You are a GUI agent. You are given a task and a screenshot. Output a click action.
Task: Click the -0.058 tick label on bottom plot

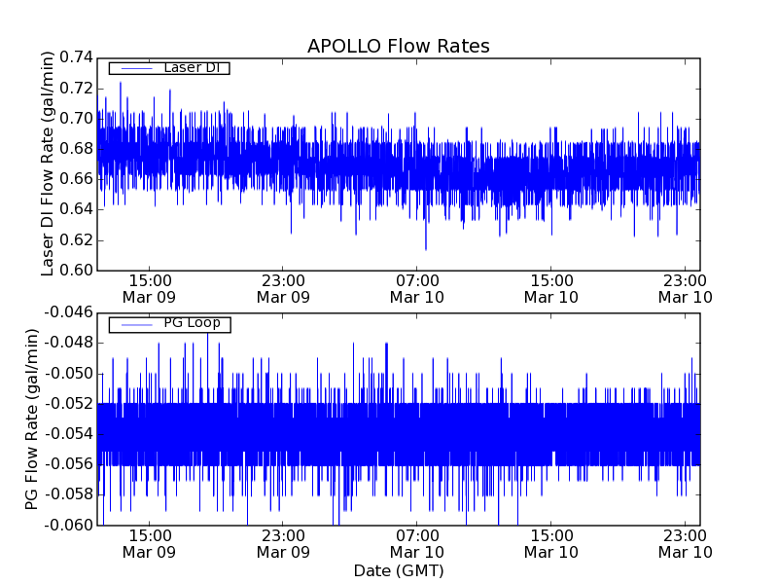68,494
